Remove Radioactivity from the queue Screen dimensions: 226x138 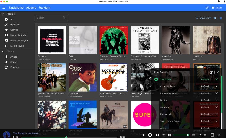click(216, 114)
